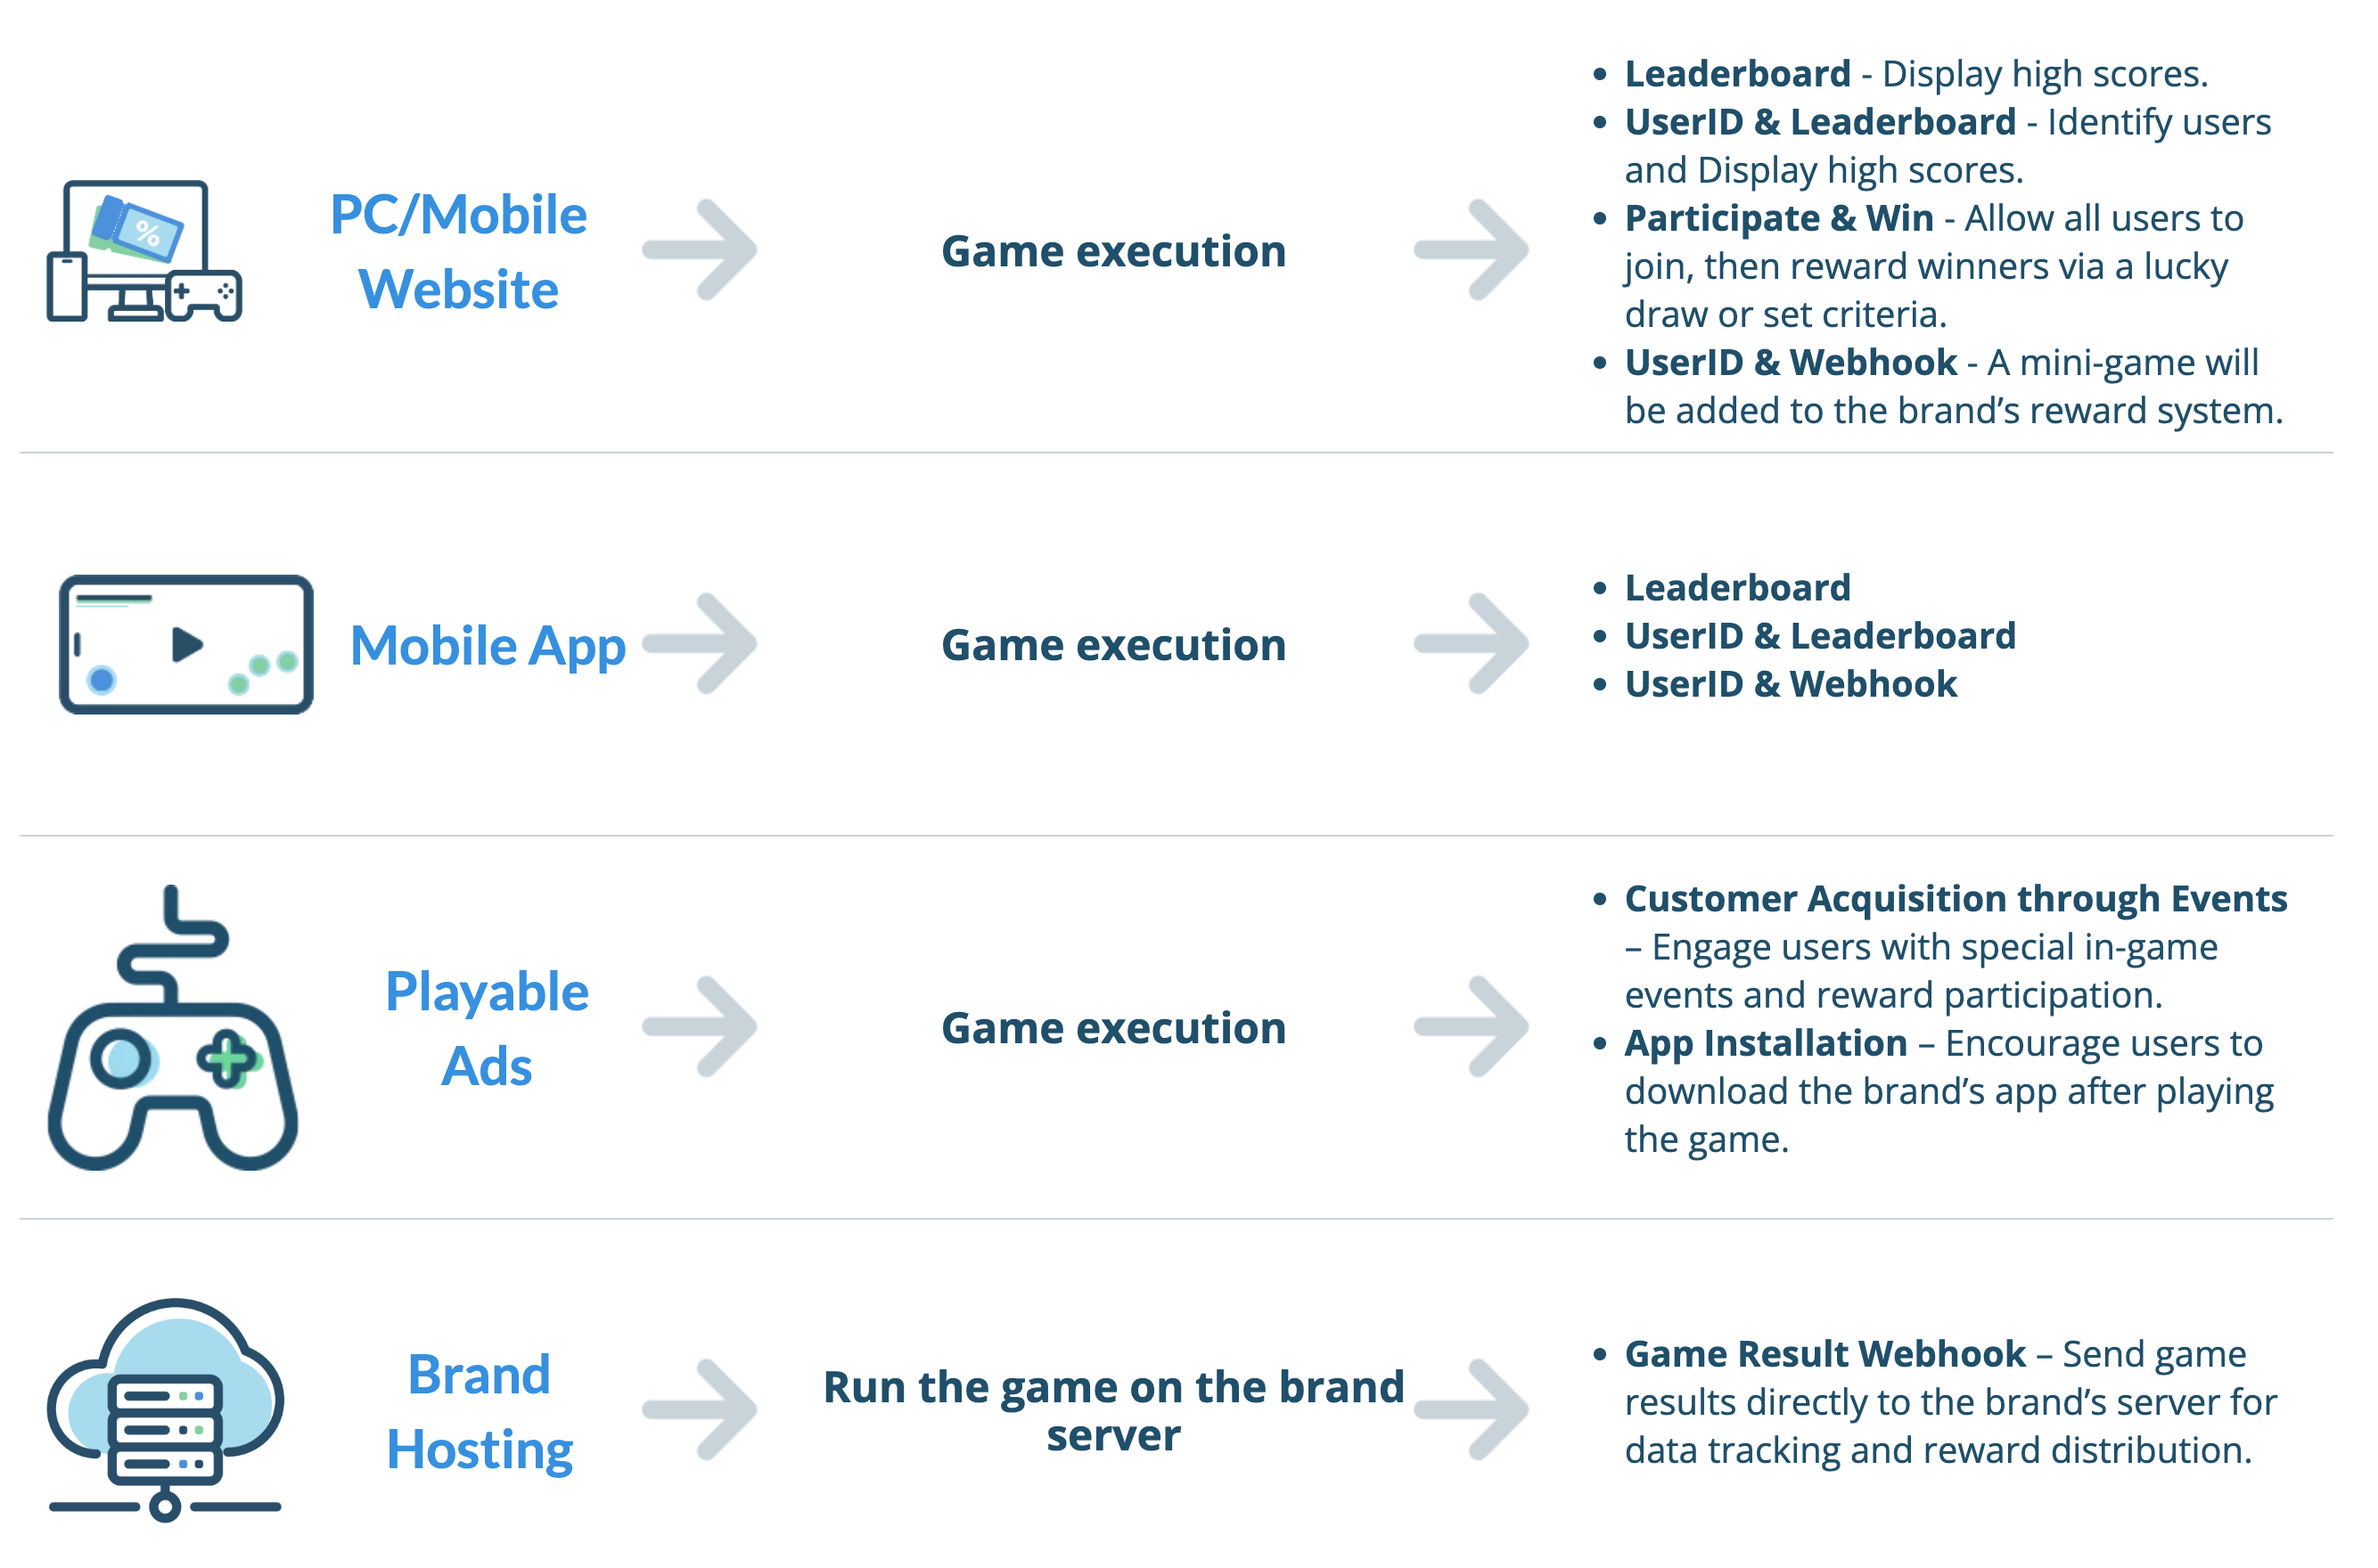
Task: Open the Brand Hosting heading
Action: [x=480, y=1412]
